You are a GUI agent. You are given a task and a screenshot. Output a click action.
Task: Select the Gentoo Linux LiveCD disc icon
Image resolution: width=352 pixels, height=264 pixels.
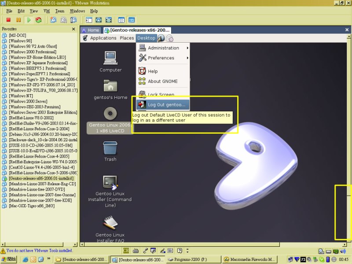[110, 120]
